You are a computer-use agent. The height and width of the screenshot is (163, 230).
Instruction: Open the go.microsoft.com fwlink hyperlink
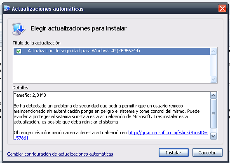[168, 133]
